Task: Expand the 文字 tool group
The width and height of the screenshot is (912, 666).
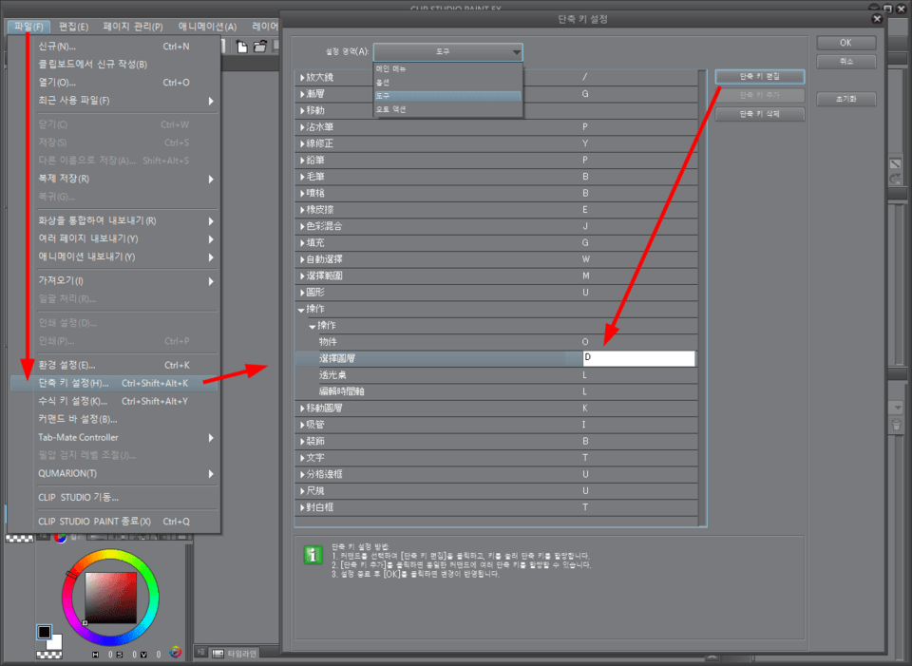Action: (302, 458)
